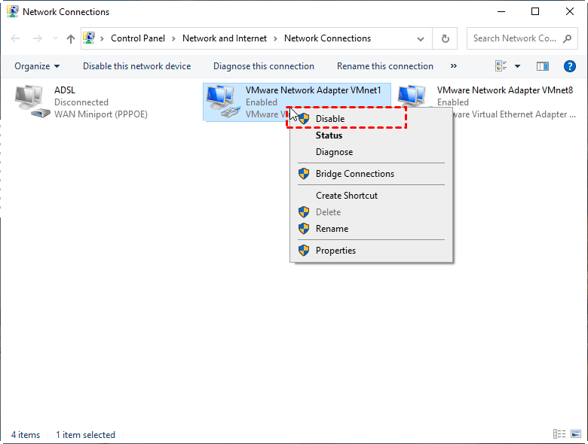Click Network Connections in the breadcrumb
Screen dimensions: 588x444
[x=327, y=38]
